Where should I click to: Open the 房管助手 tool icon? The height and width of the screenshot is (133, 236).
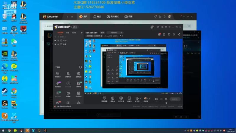click(x=68, y=75)
